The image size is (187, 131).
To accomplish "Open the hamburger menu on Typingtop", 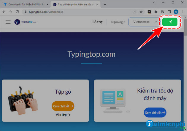I will (8, 22).
